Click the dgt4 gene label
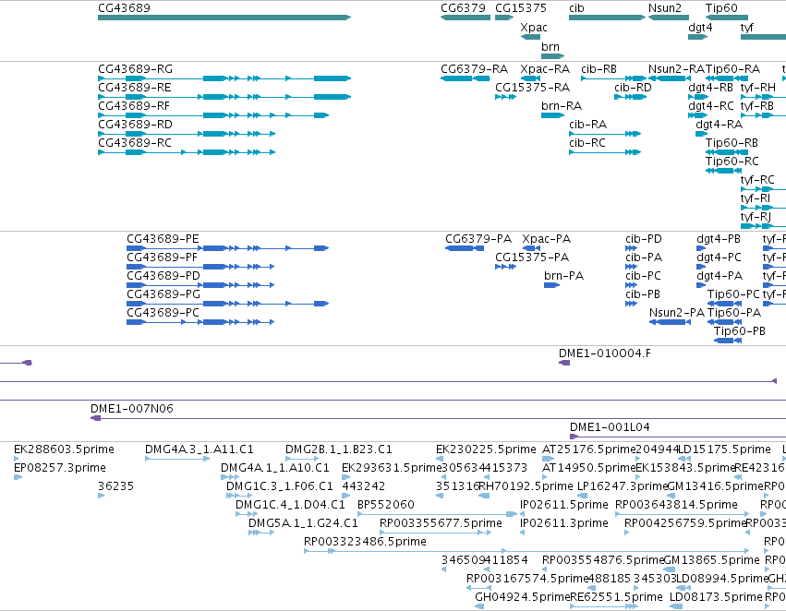Viewport: 786px width, 611px height. coord(700,27)
